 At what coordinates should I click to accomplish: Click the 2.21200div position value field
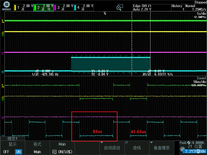coord(195,151)
